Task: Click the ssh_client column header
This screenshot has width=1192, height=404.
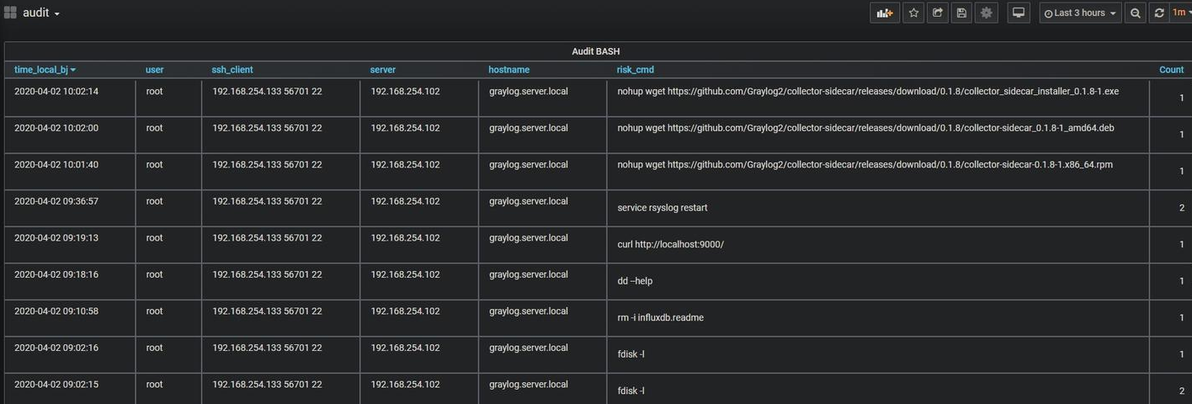Action: click(231, 70)
